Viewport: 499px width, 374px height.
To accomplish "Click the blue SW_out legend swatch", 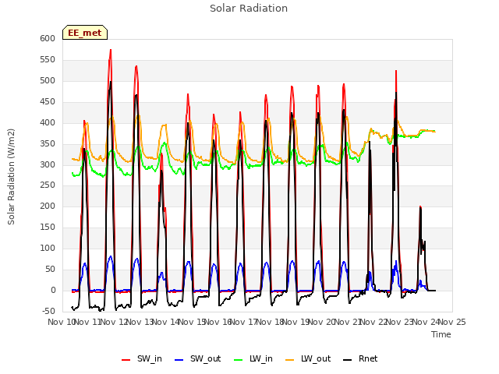I will pos(179,360).
